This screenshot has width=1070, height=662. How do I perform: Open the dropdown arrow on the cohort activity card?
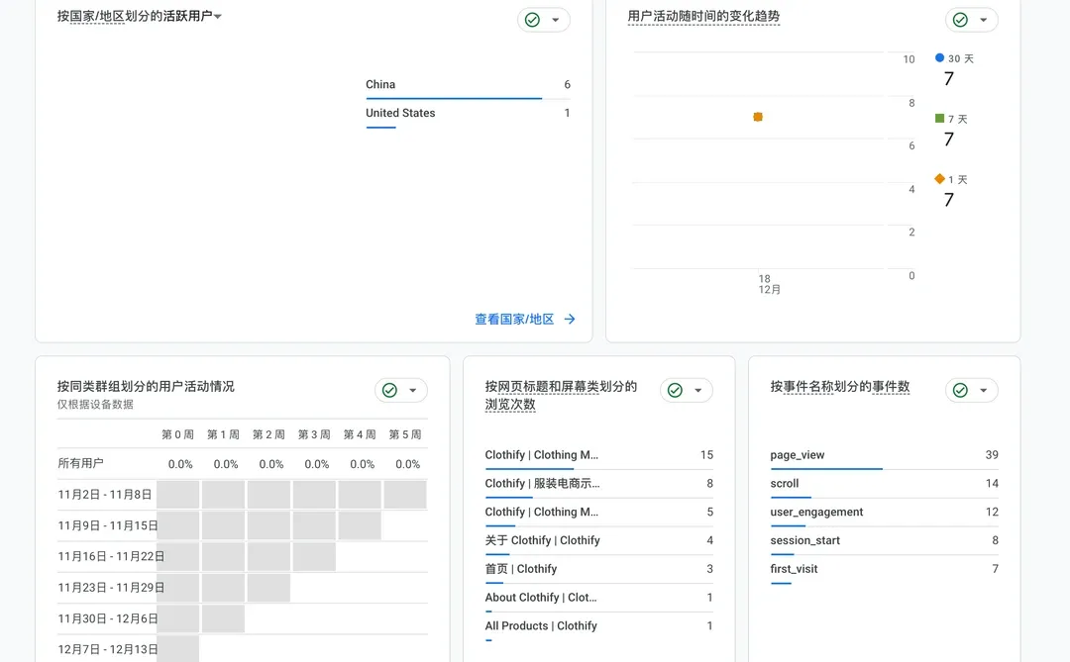tap(413, 390)
